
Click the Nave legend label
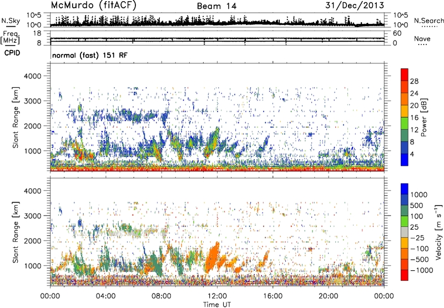(x=422, y=38)
